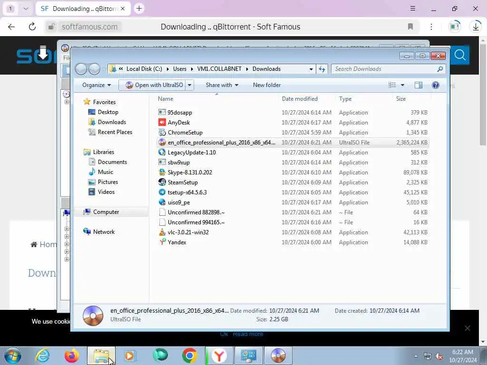Click the New folder button

coord(266,85)
